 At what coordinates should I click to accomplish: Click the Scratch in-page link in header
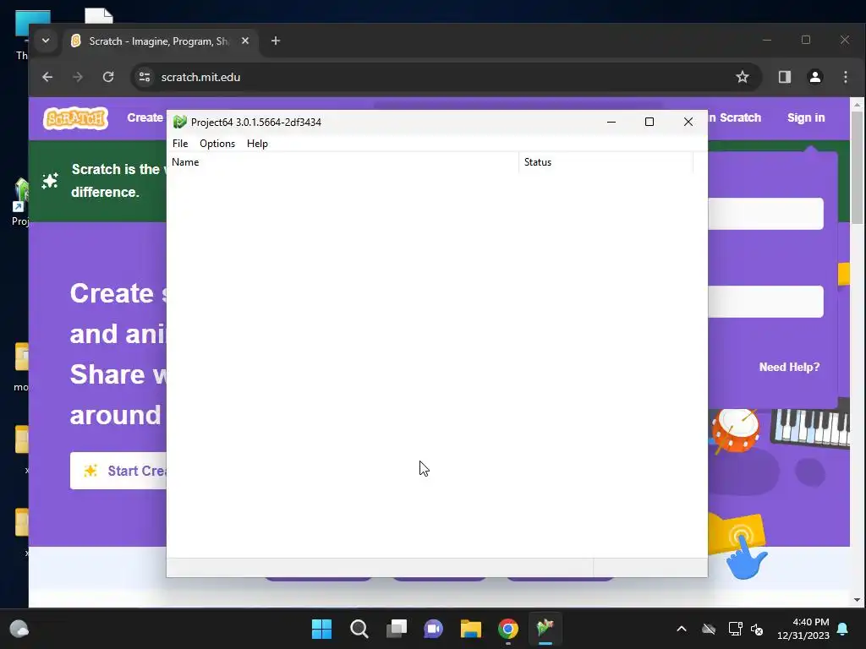(x=735, y=117)
